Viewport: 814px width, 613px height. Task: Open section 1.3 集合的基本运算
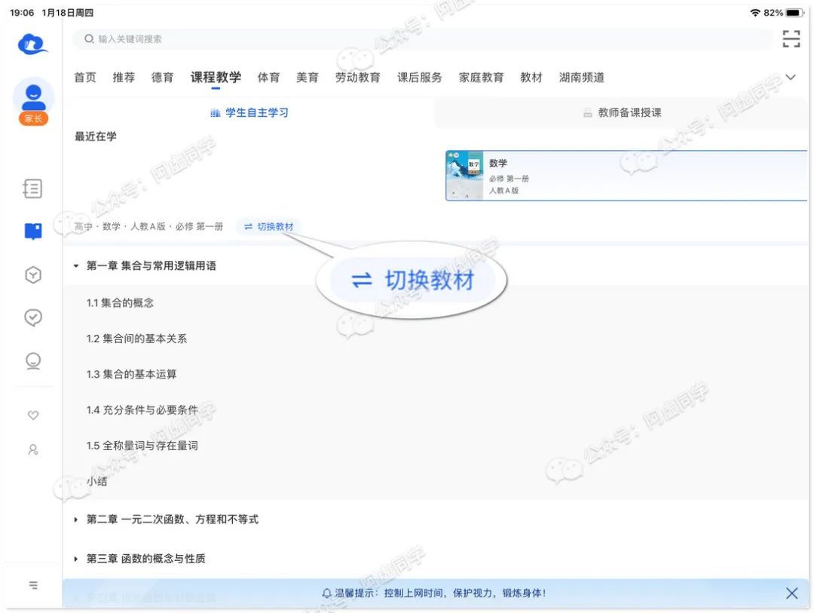[131, 375]
